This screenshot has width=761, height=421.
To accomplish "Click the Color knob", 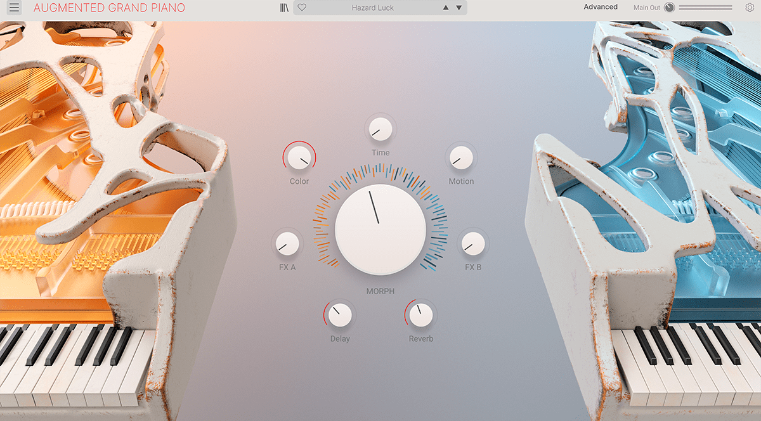I will (299, 157).
